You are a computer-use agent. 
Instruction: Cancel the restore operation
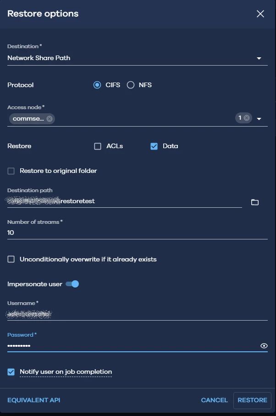(214, 400)
